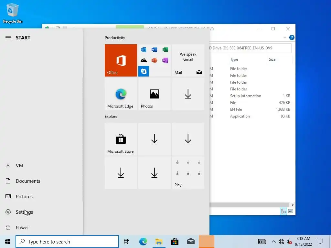Click the Productivity group heading
This screenshot has height=248, width=331.
[x=115, y=38]
